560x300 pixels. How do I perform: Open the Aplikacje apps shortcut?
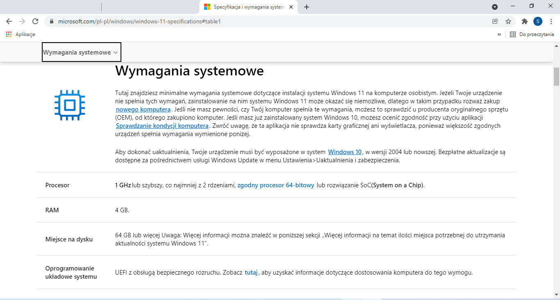click(x=20, y=34)
